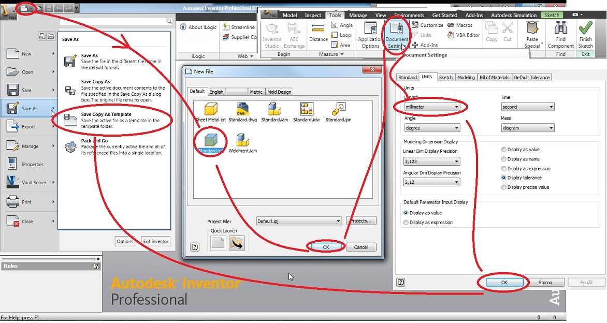607x323 pixels.
Task: Click the Undo arrow in quick access toolbar
Action: [59, 8]
